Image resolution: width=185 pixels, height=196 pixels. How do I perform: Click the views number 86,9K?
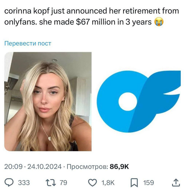click(119, 167)
